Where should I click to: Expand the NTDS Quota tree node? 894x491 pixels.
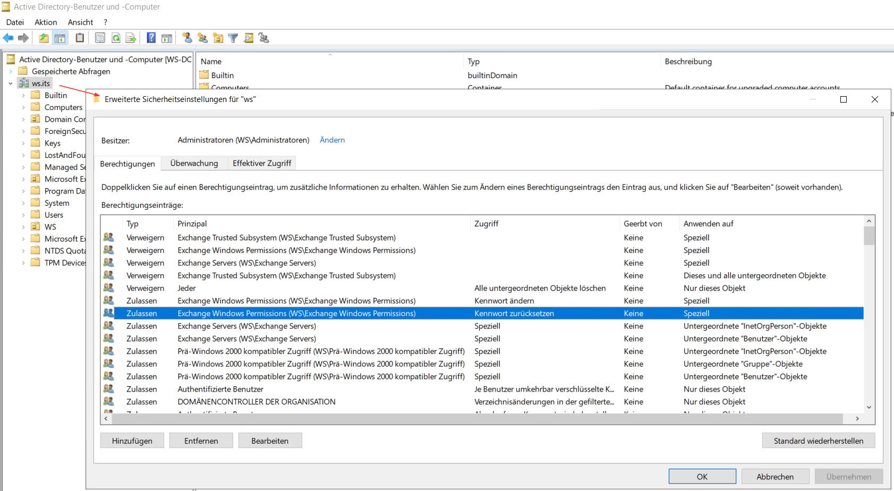(23, 251)
